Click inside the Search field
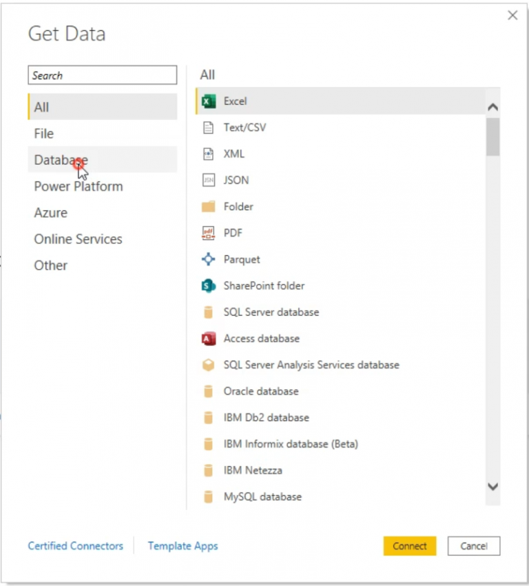The height and width of the screenshot is (586, 529). 102,75
